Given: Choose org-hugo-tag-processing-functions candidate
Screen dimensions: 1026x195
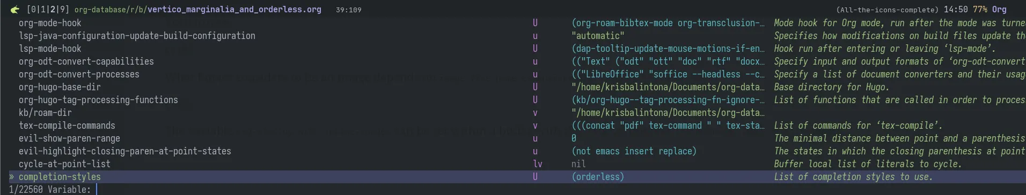Looking at the screenshot, I should tap(98, 100).
